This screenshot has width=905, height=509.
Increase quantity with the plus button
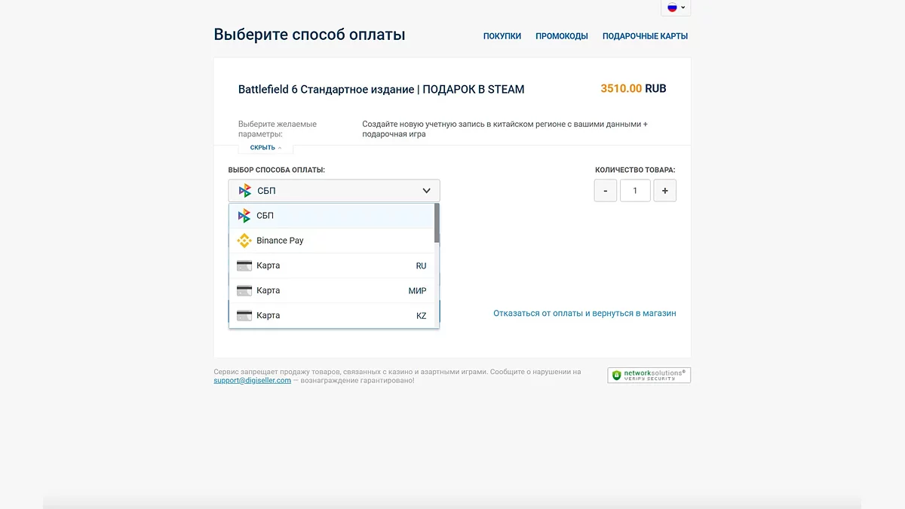[664, 191]
